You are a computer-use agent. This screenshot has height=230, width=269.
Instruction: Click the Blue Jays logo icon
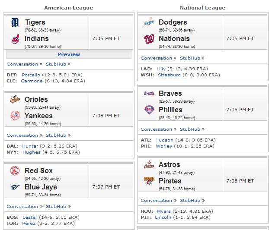point(15,187)
